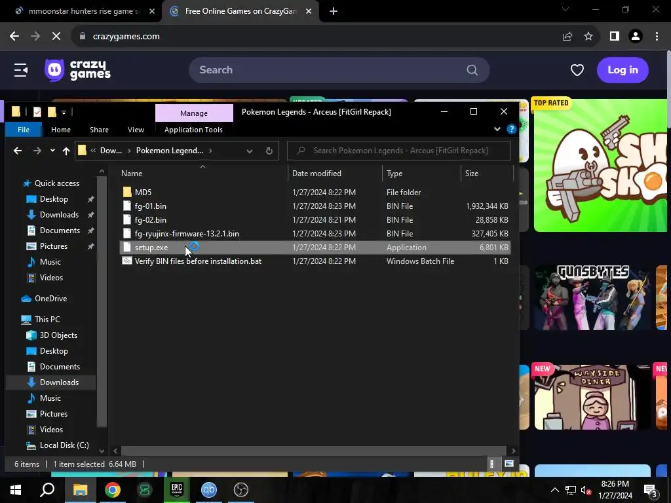
Task: Open CrazyGames sidebar menu icon
Action: [x=20, y=70]
